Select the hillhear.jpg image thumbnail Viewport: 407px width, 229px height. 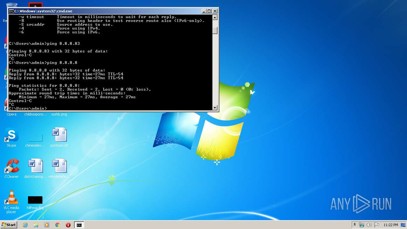(35, 200)
